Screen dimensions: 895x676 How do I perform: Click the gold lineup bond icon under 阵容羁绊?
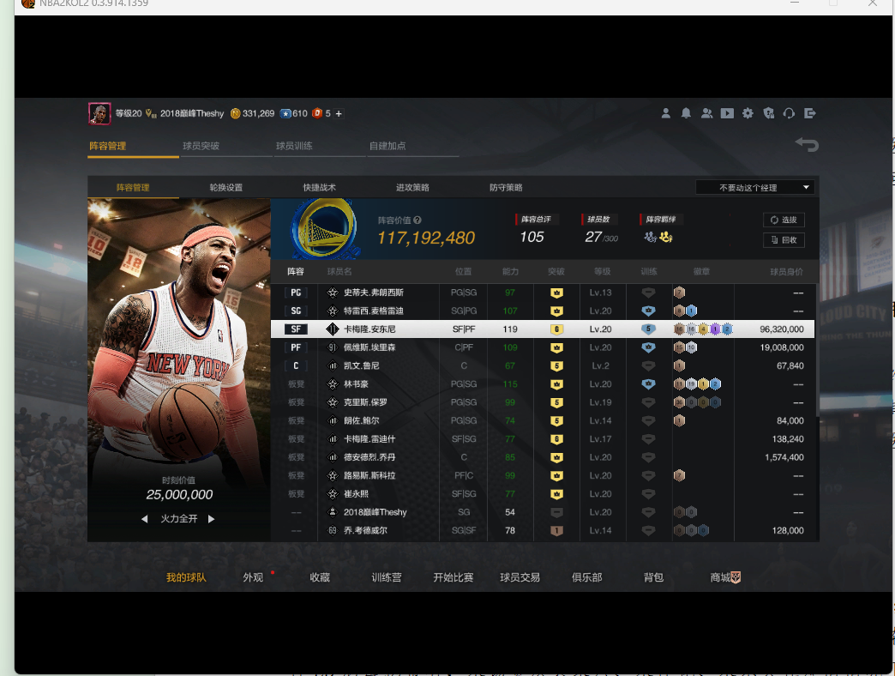click(666, 237)
